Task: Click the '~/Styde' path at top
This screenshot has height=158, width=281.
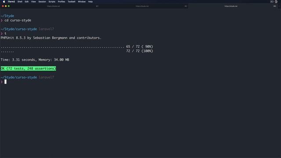Action: [x=7, y=16]
